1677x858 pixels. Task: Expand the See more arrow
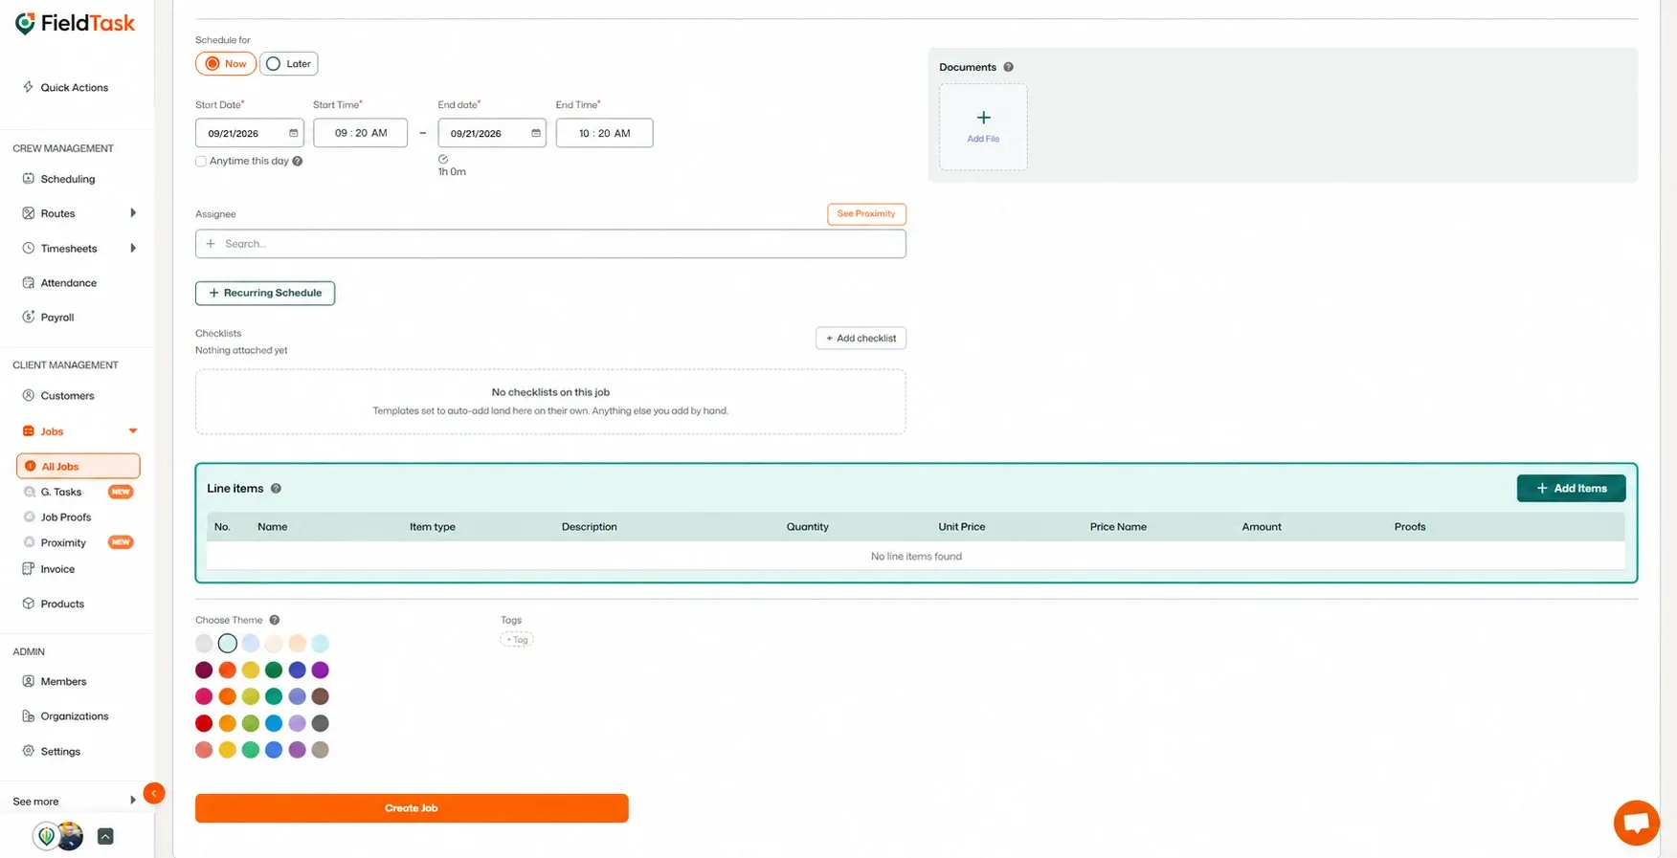tap(132, 801)
